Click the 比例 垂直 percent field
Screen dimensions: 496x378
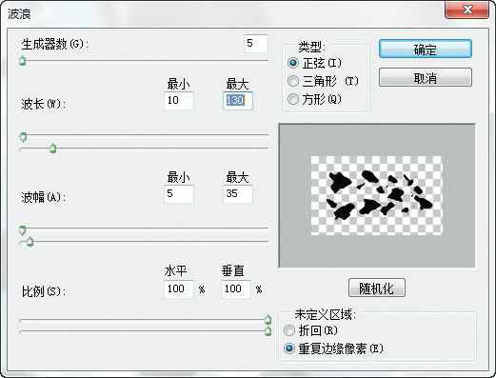236,289
